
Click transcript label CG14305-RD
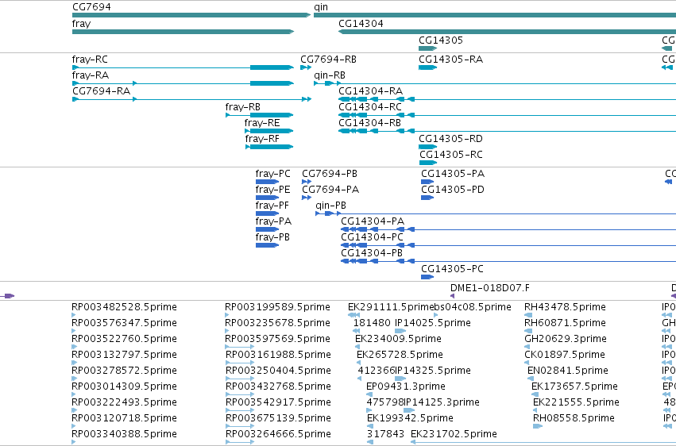[450, 139]
